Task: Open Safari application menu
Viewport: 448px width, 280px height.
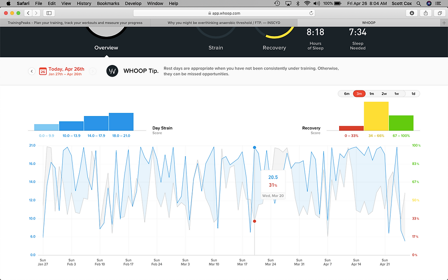Action: point(23,4)
